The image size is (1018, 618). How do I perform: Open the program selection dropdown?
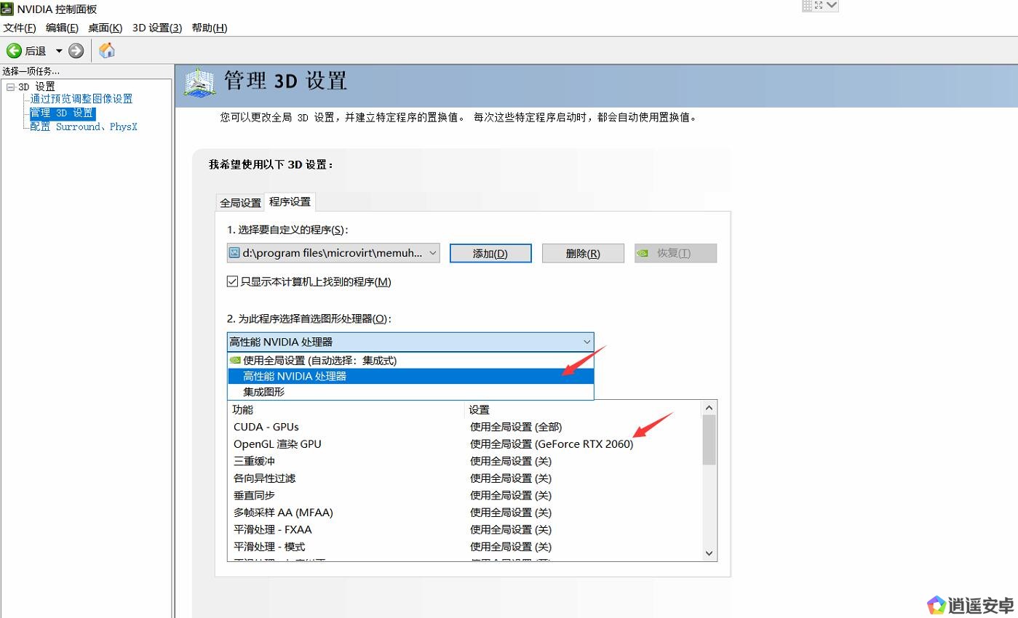pos(432,253)
